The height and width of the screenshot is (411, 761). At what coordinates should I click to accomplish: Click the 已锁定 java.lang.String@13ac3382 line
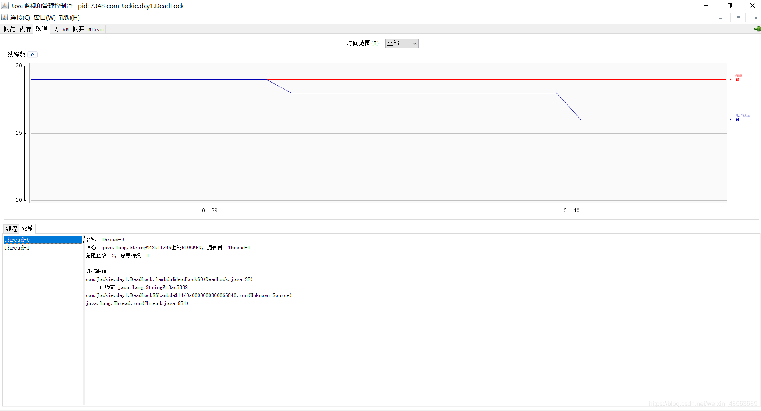(x=141, y=287)
